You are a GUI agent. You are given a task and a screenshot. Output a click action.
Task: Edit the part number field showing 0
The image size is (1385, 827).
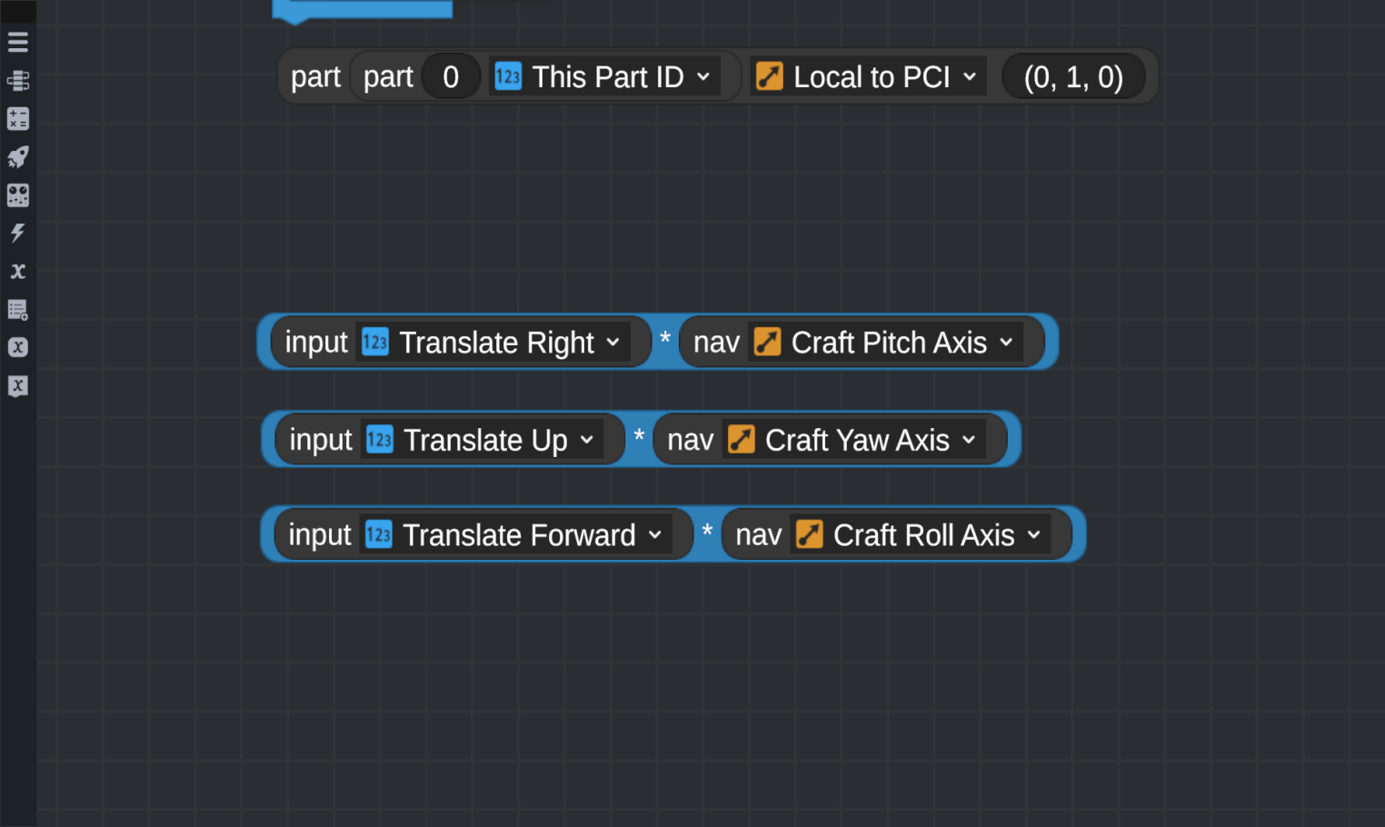[x=451, y=76]
